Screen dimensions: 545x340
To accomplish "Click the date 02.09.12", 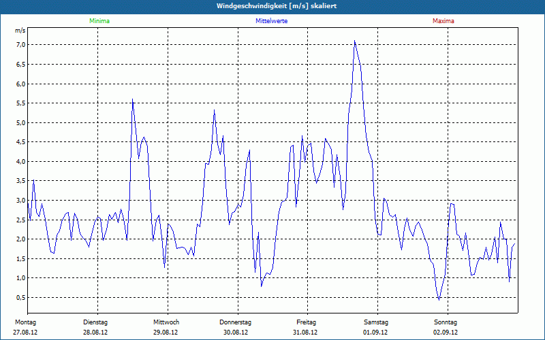I will click(446, 333).
